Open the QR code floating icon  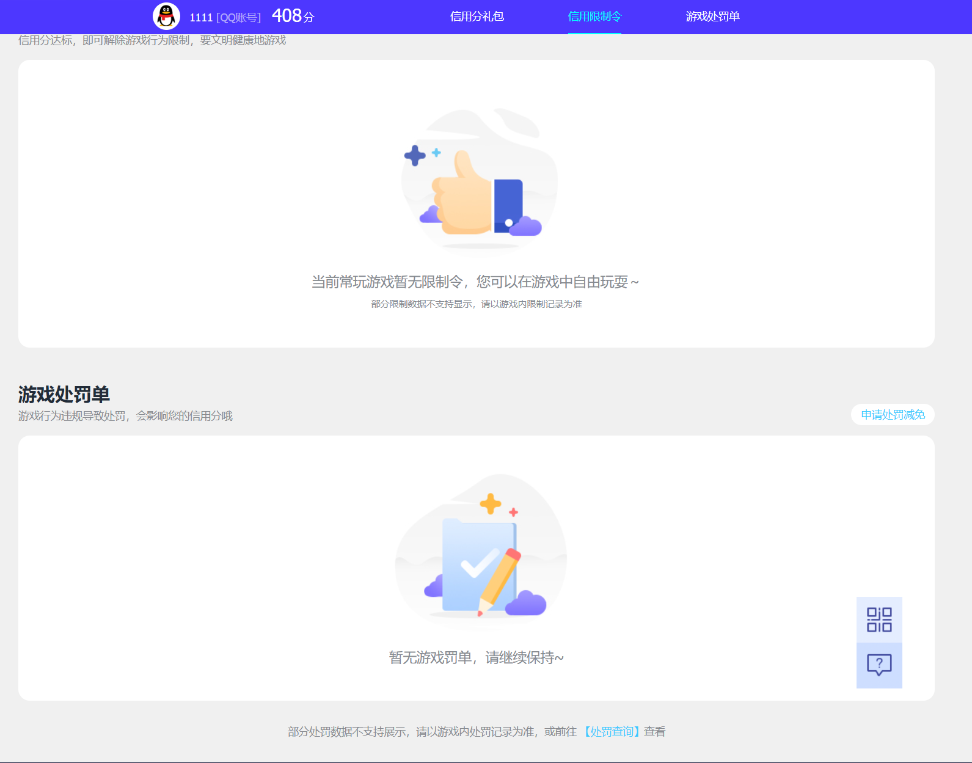coord(879,619)
